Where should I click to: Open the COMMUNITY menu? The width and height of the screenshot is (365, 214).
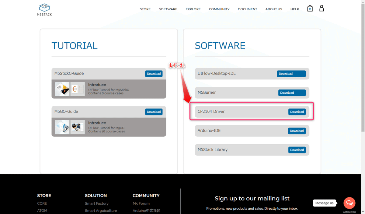[x=219, y=9]
